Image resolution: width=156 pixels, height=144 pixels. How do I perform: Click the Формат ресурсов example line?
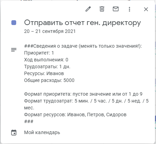coord(75,115)
